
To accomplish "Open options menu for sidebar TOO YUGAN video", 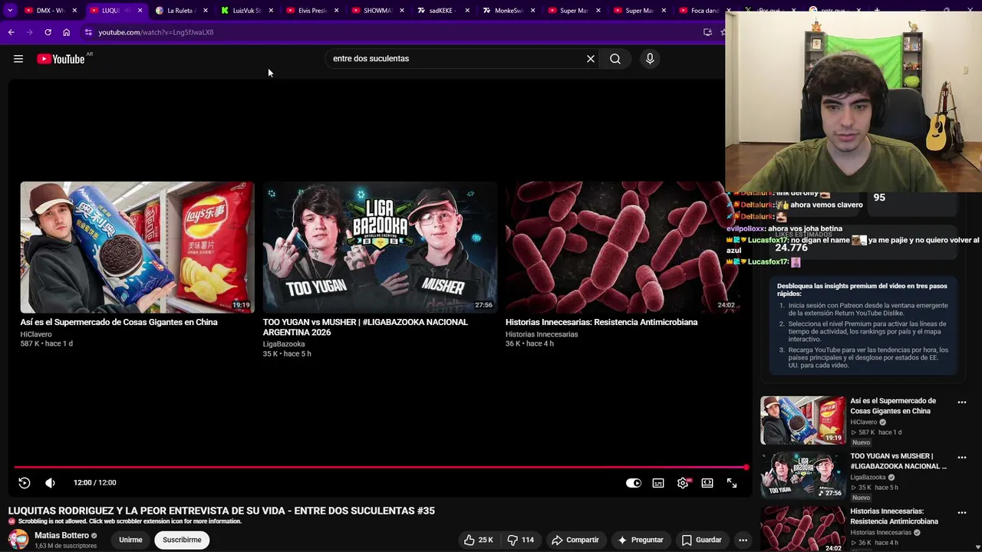I will [962, 457].
